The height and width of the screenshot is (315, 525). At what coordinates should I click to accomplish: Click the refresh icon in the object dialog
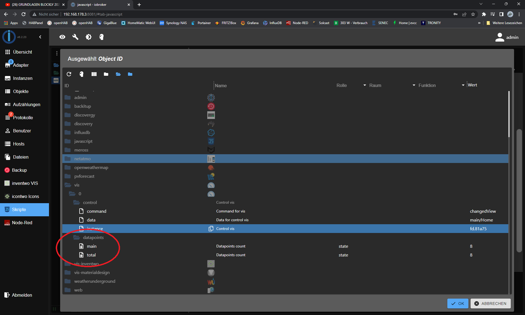69,74
